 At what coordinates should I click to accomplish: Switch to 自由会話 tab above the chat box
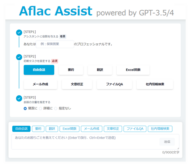pos(21,129)
